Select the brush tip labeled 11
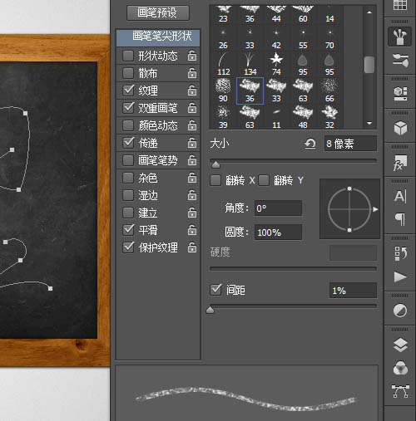 click(276, 117)
